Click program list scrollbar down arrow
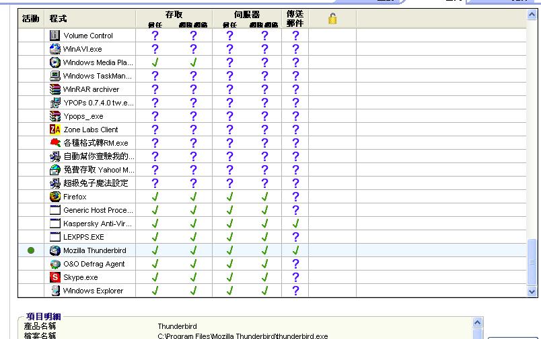Screen dimensions: 541x339 (532, 292)
